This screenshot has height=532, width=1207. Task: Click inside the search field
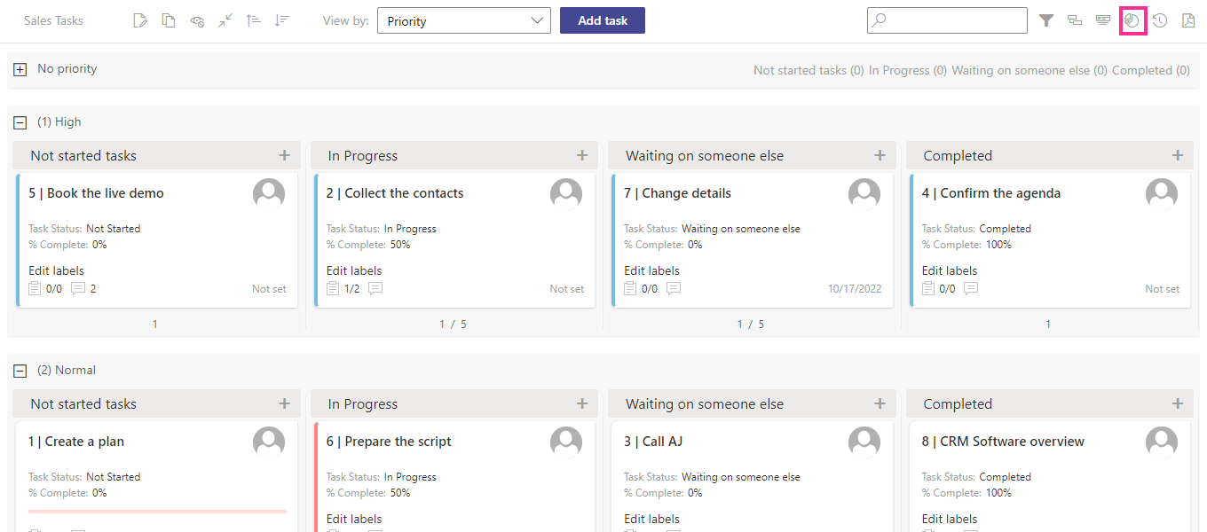point(947,20)
